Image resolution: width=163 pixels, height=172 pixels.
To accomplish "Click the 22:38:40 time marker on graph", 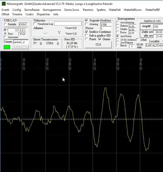I will click(x=47, y=64).
